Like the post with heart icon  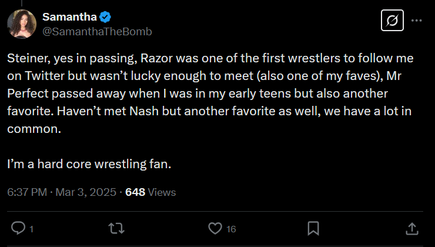(x=215, y=228)
